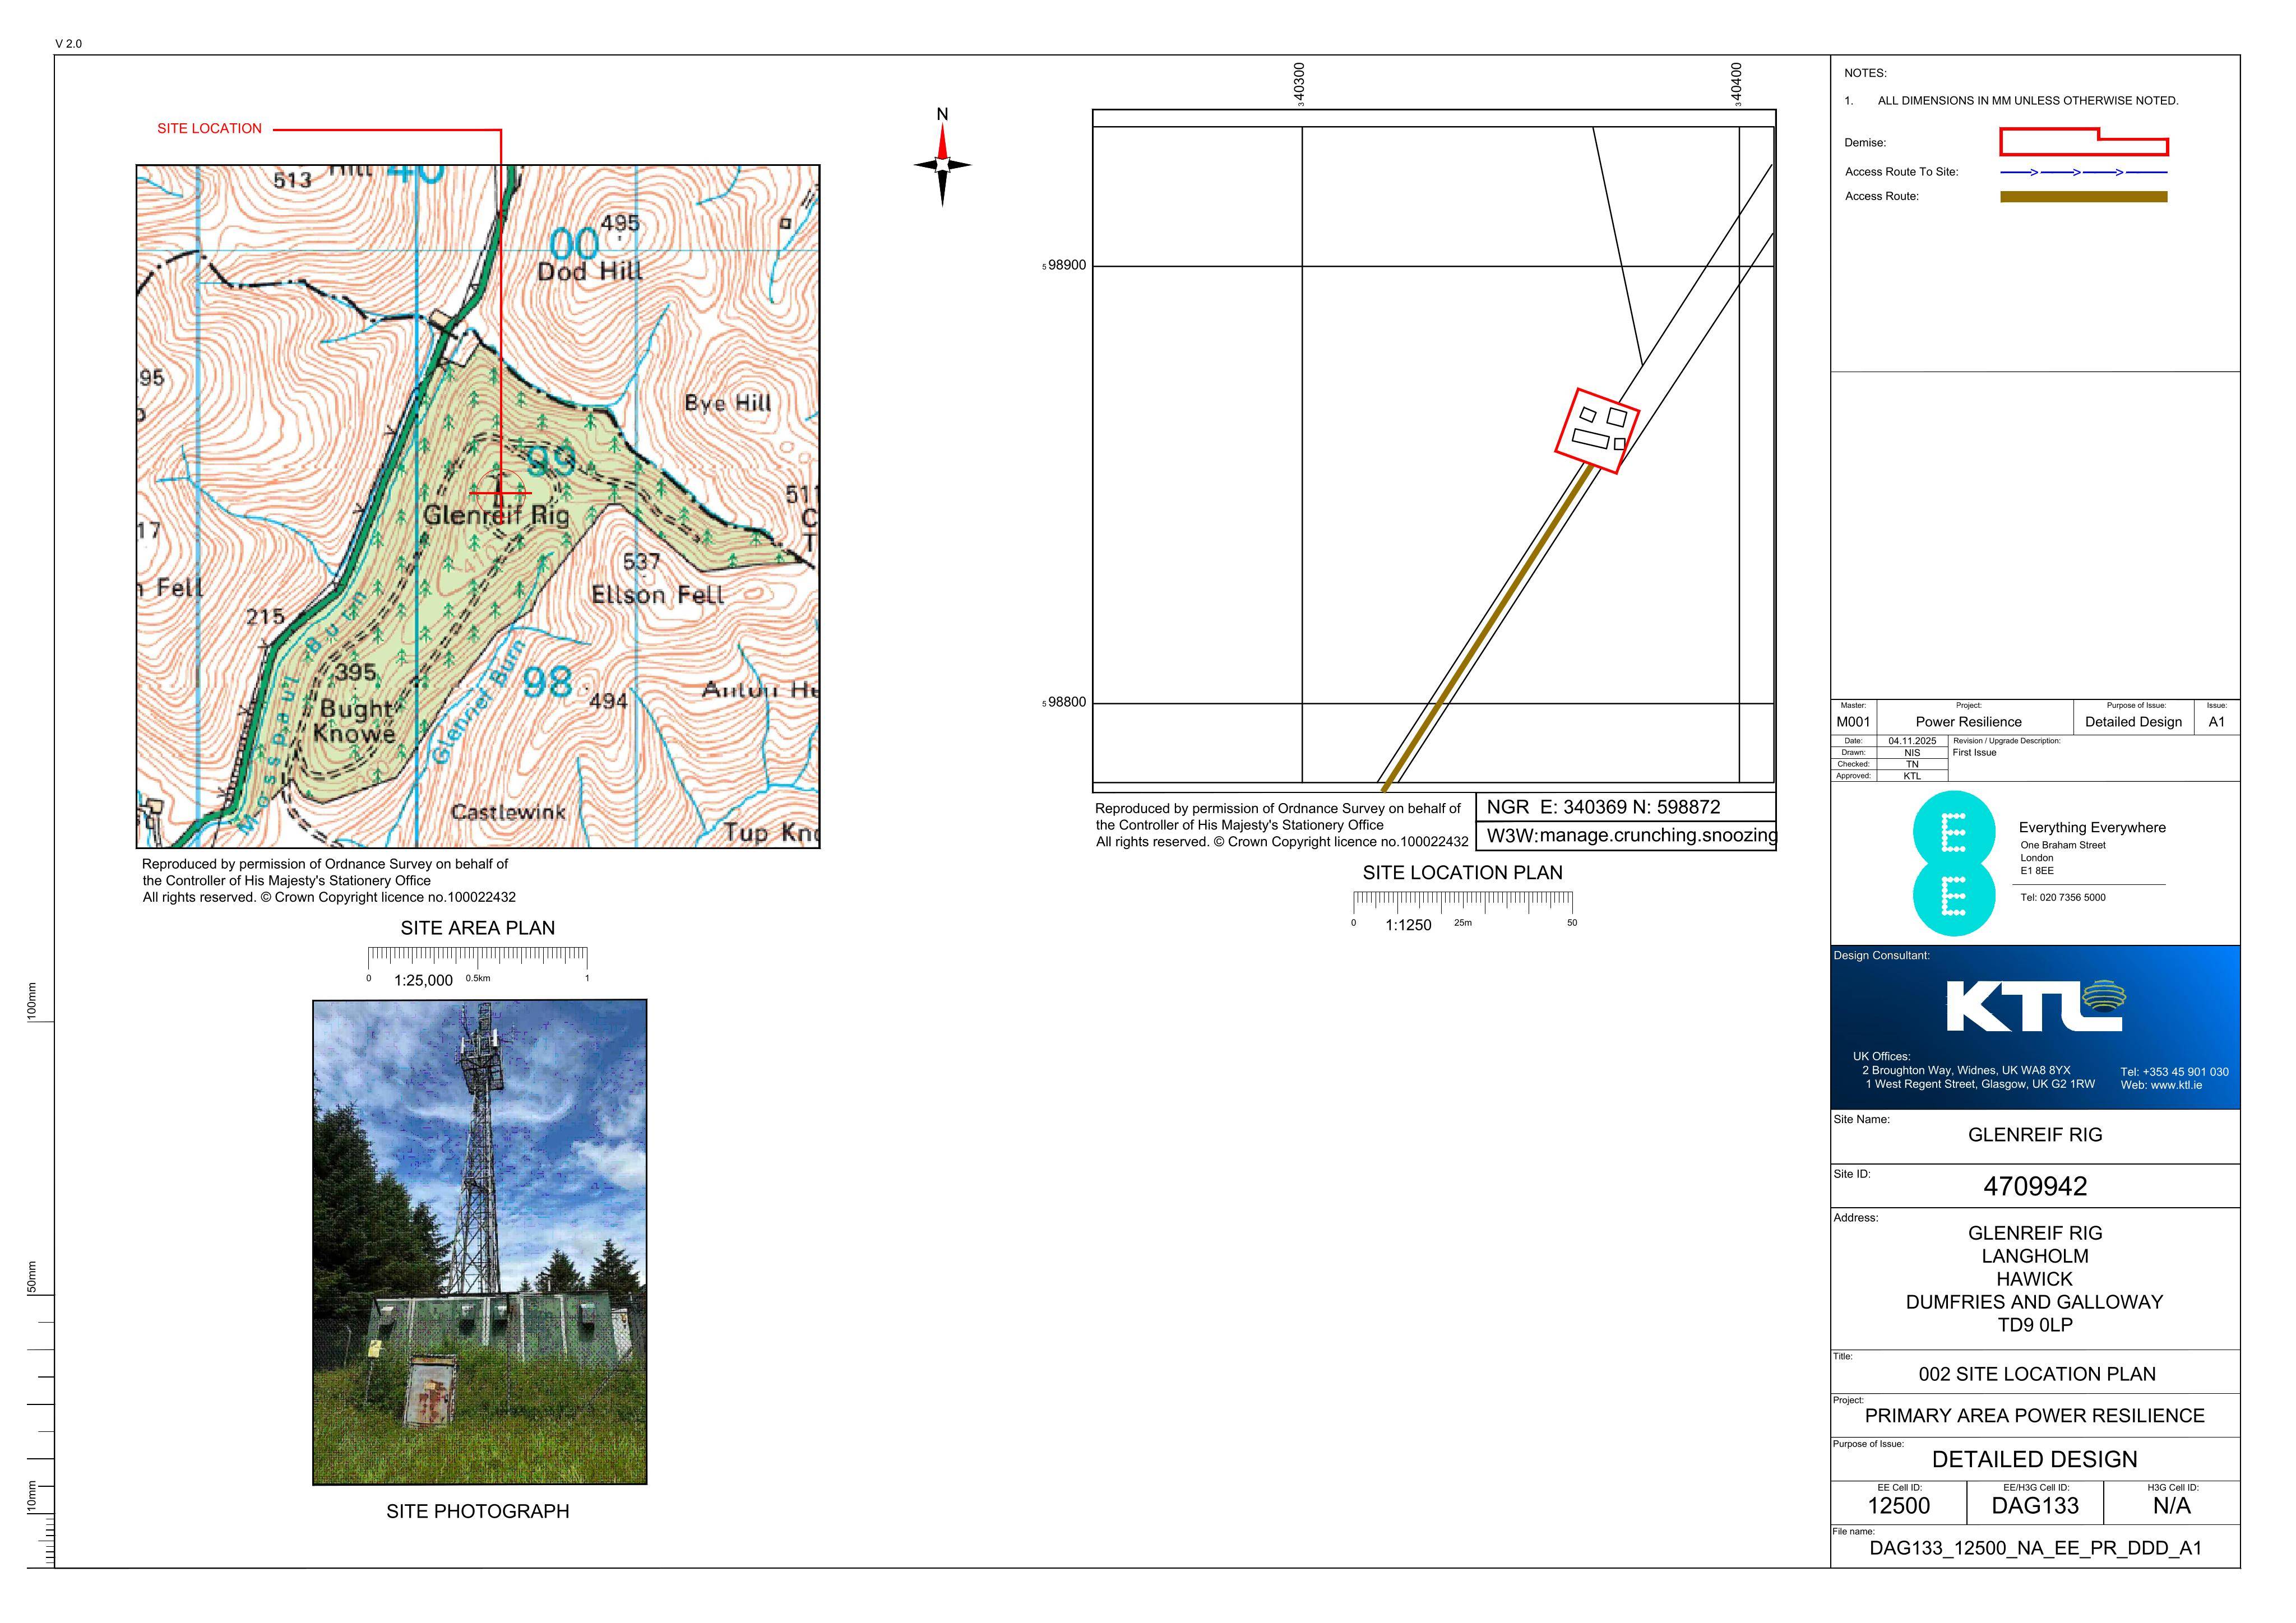Click 'PRIMARY AREA POWER RESILIENCE' project field
Image resolution: width=2296 pixels, height=1623 pixels.
(2034, 1416)
